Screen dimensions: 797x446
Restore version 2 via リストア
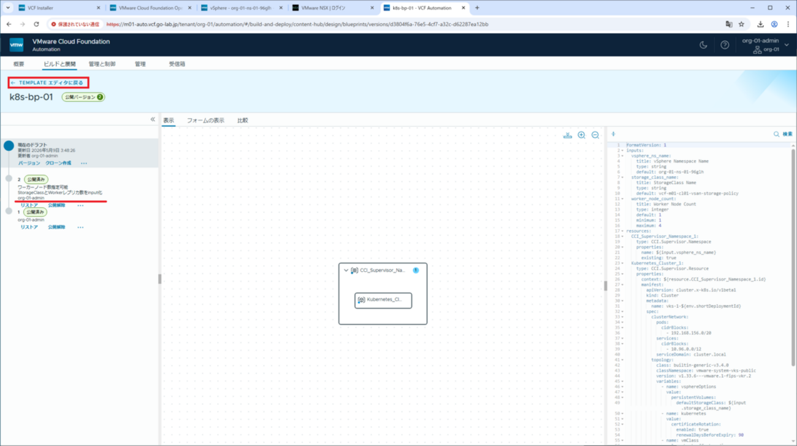click(29, 206)
